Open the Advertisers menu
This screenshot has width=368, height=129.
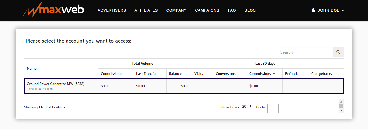[112, 10]
